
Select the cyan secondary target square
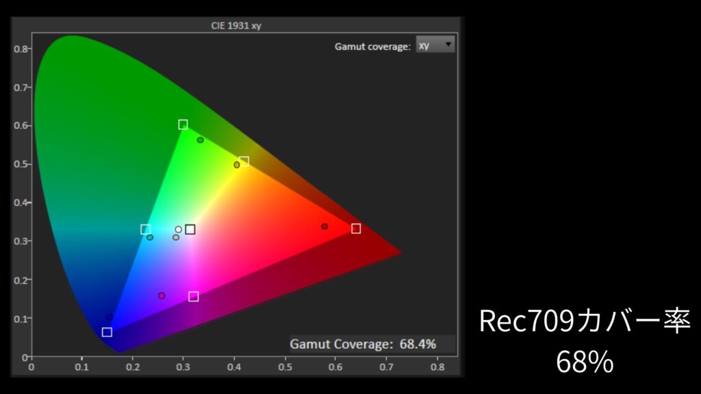pos(145,230)
